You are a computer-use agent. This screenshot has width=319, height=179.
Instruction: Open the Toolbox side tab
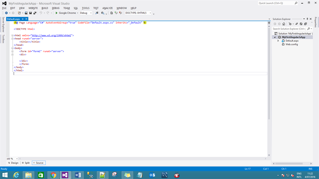coord(3,39)
